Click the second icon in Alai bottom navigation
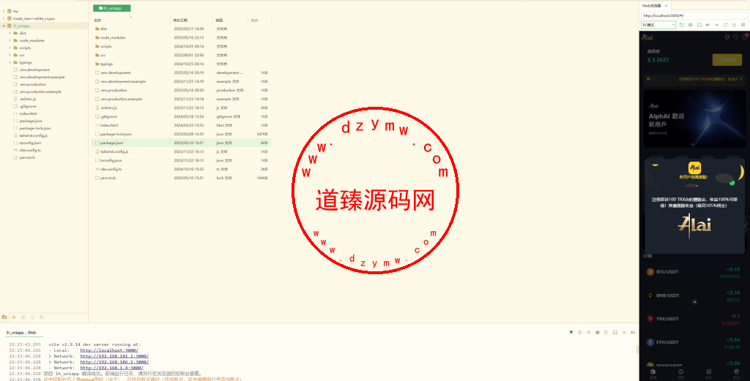 click(680, 373)
